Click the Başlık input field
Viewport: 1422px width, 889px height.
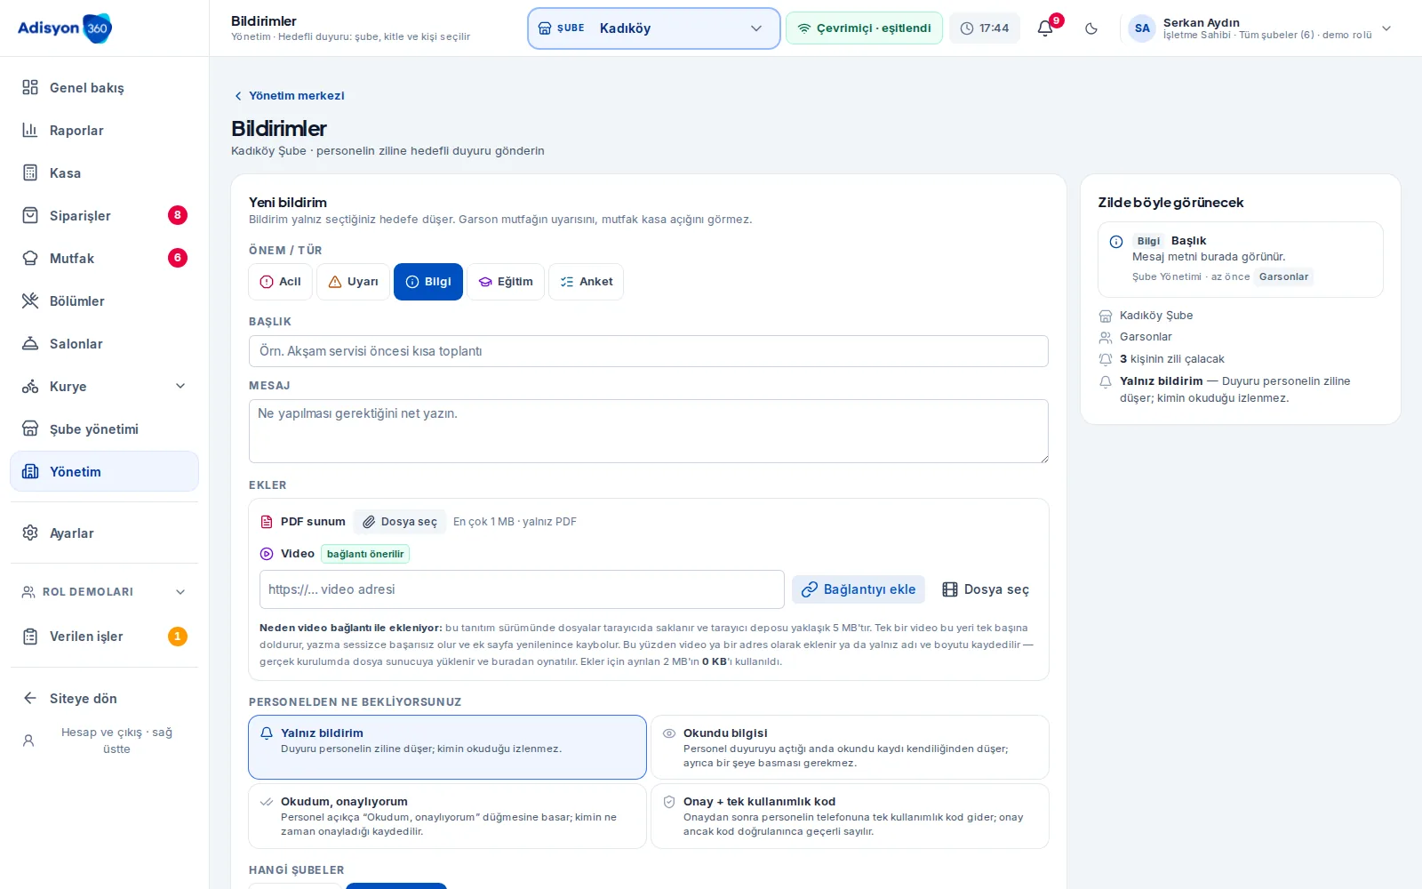point(649,351)
